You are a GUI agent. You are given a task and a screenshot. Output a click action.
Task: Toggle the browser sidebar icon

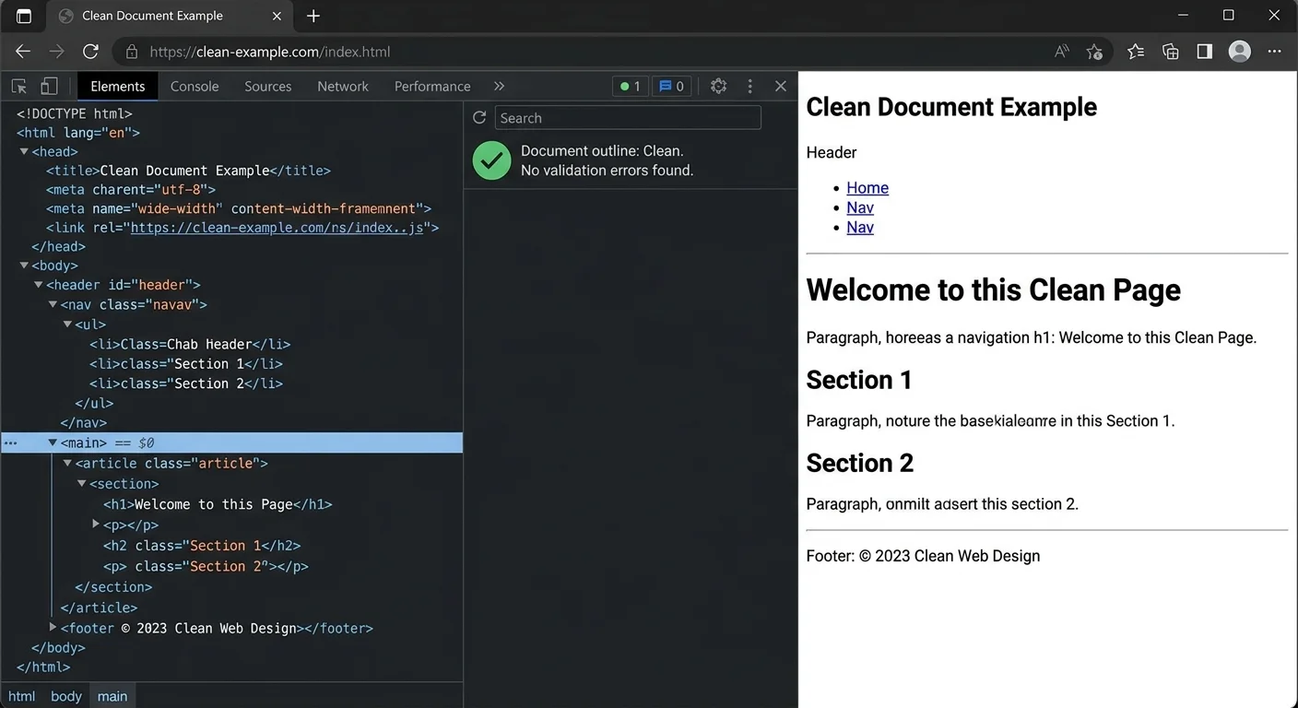point(1205,52)
